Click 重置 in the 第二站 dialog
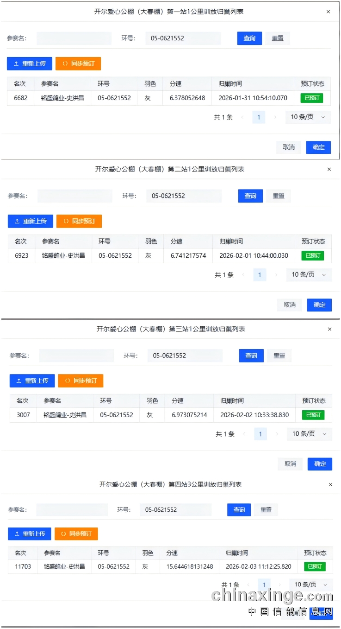 click(279, 196)
